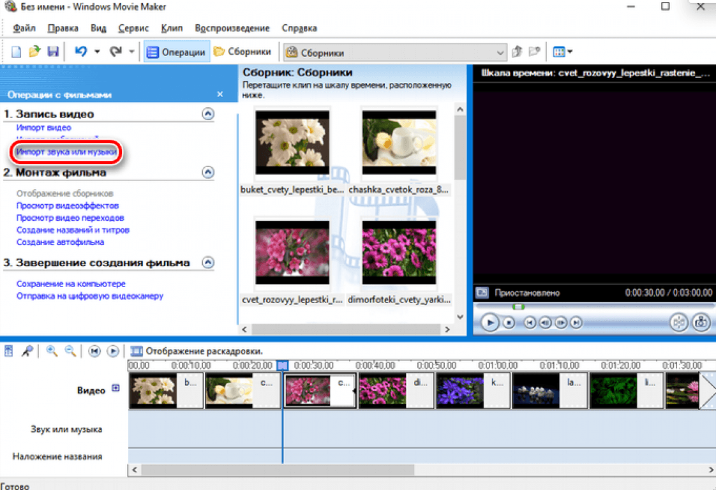The width and height of the screenshot is (716, 490).
Task: Click the Save Project floppy icon
Action: [53, 52]
